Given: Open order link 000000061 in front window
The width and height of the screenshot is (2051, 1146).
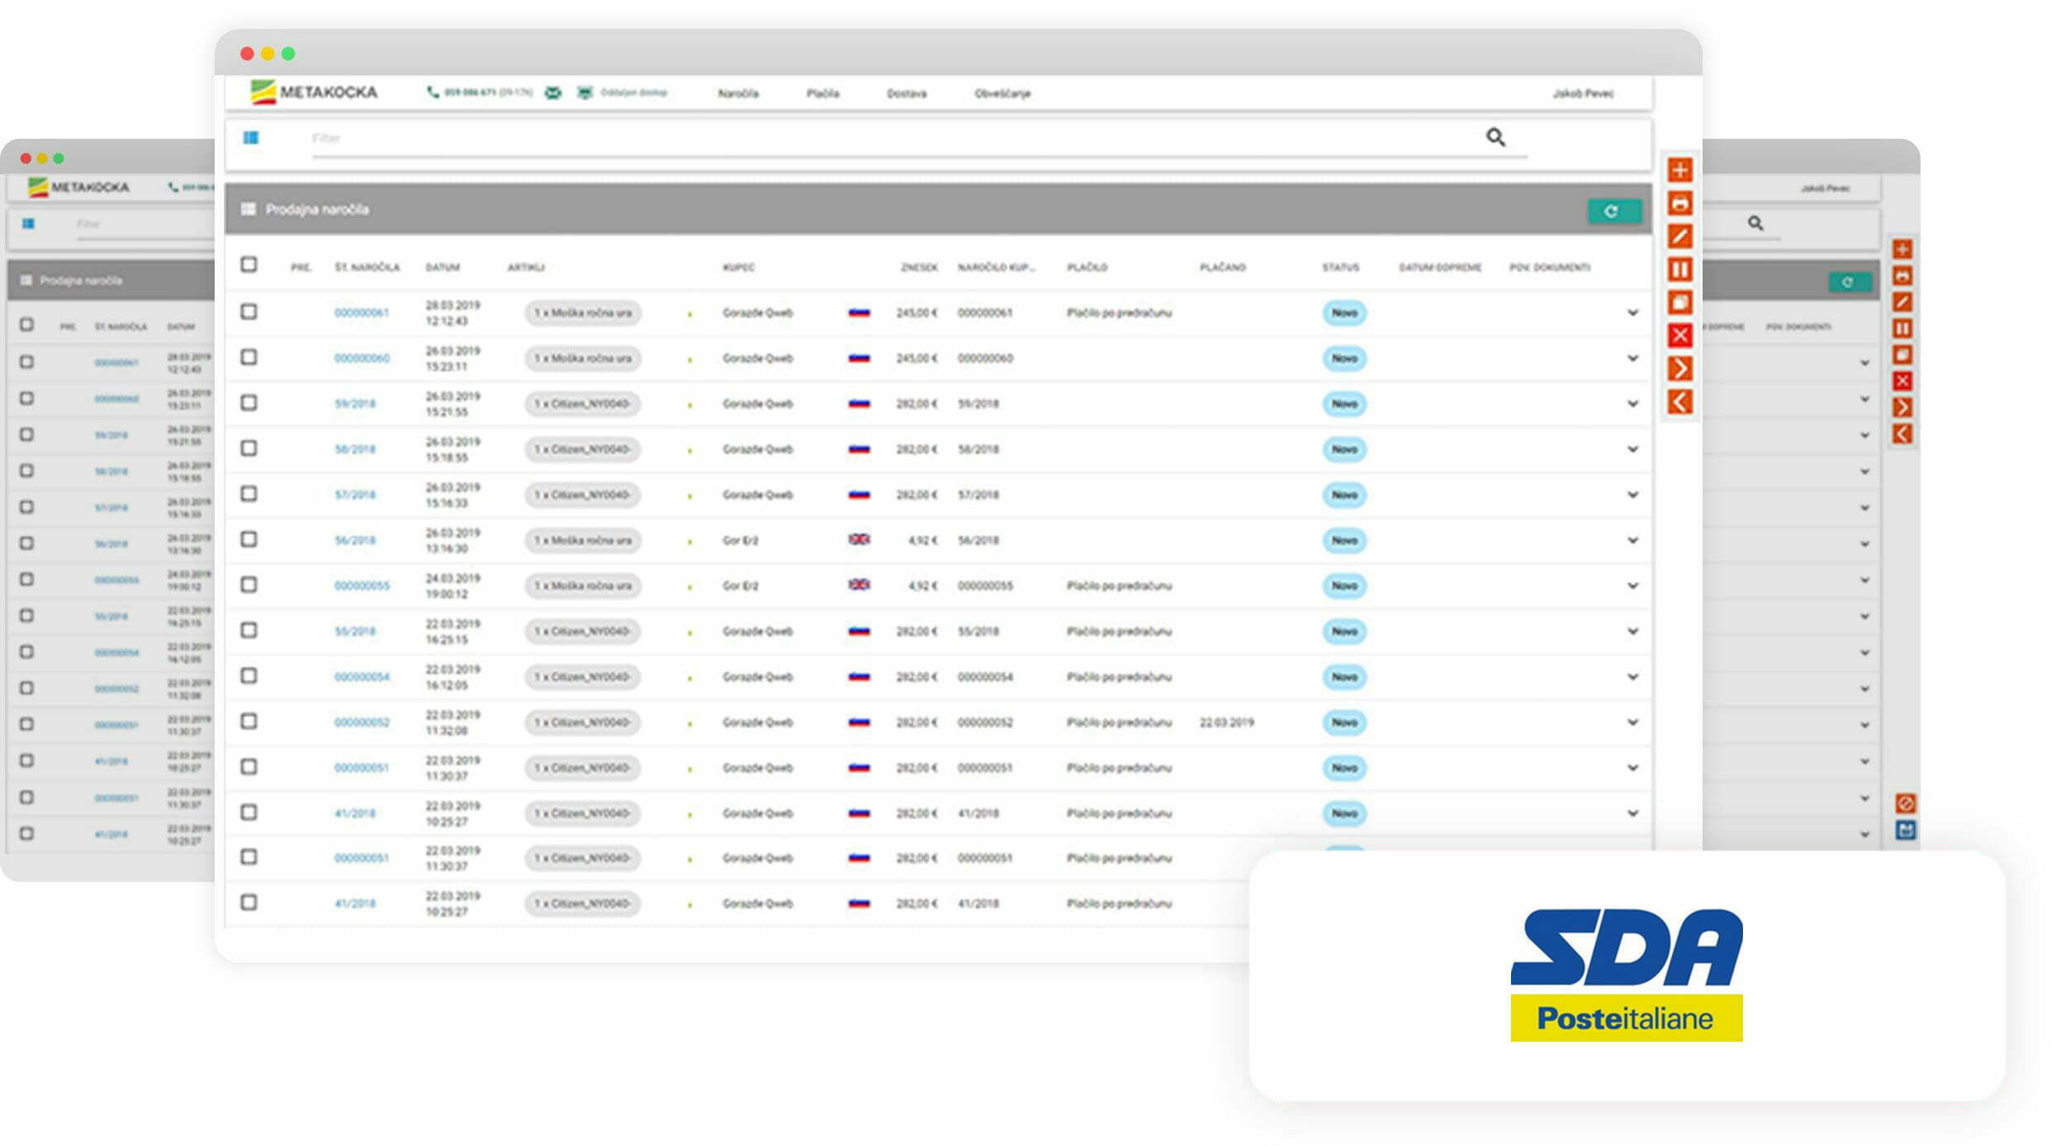Looking at the screenshot, I should coord(361,313).
